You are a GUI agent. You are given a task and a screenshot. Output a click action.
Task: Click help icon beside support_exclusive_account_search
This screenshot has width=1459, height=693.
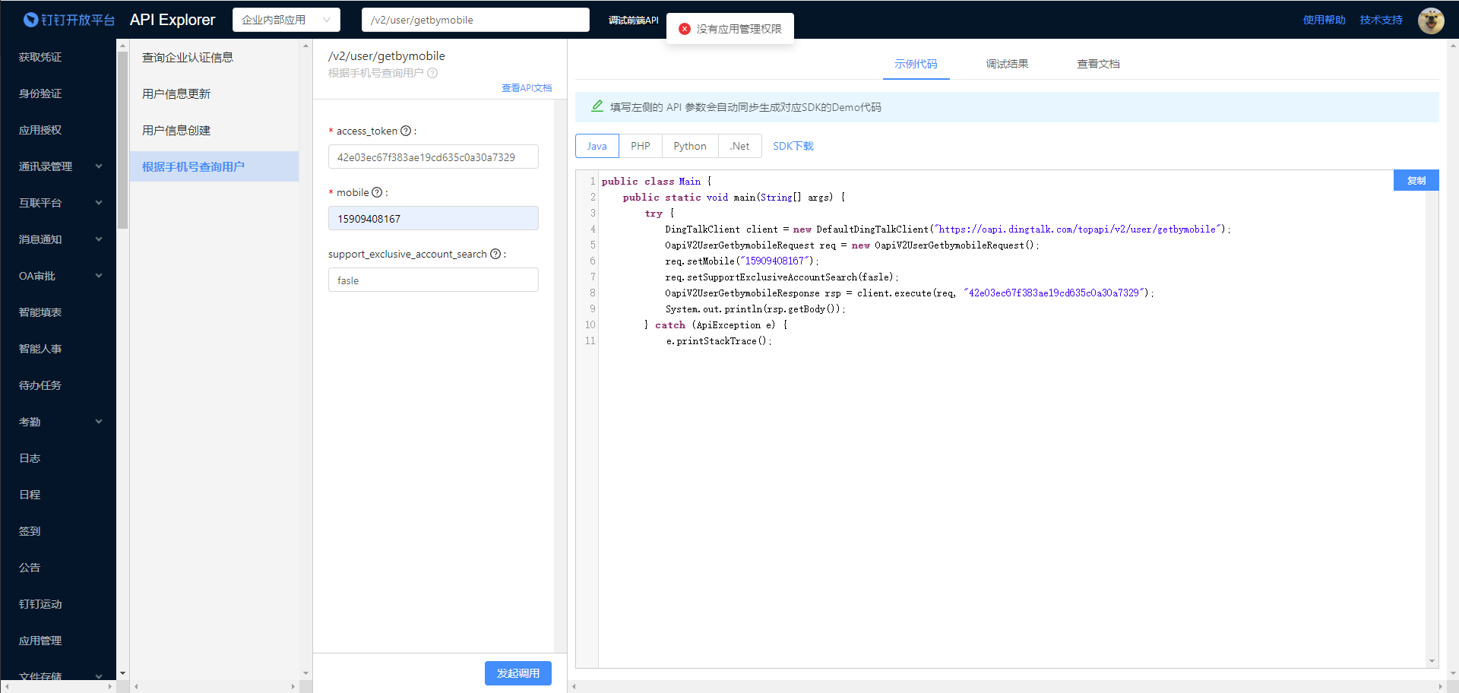(x=495, y=254)
